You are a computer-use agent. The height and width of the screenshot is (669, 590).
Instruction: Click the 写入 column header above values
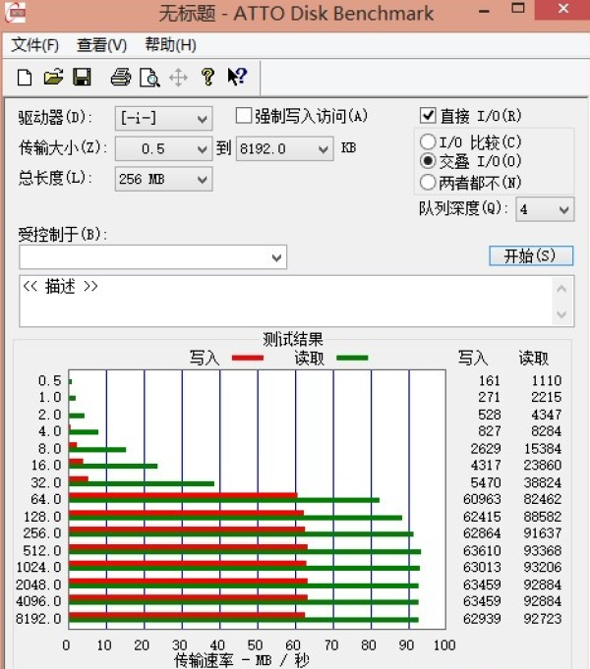pos(473,358)
